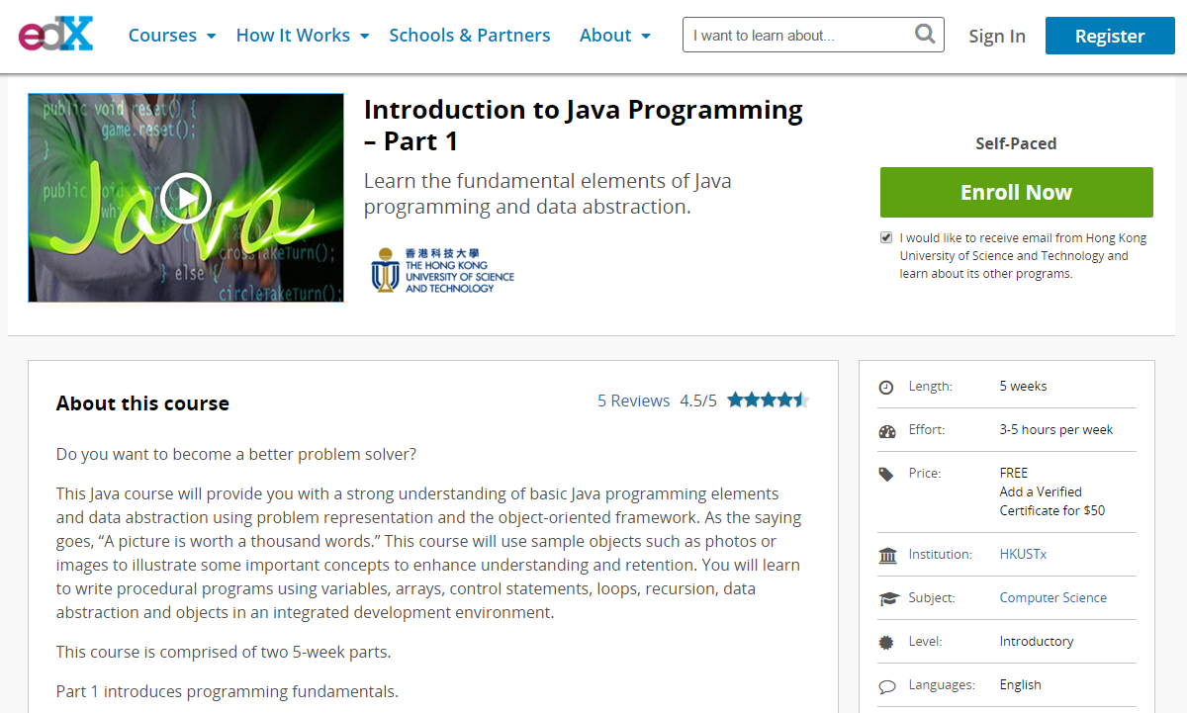Click the clock icon beside Length

(886, 387)
